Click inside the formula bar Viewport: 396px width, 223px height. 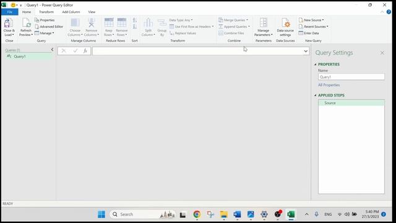pyautogui.click(x=197, y=51)
